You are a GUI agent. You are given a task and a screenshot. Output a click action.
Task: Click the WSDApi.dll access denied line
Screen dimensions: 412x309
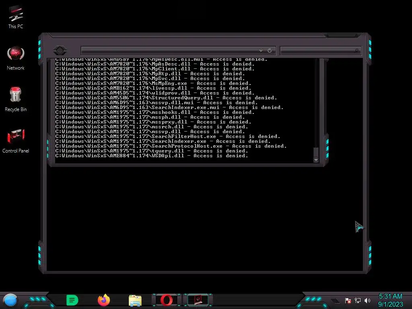coord(152,156)
